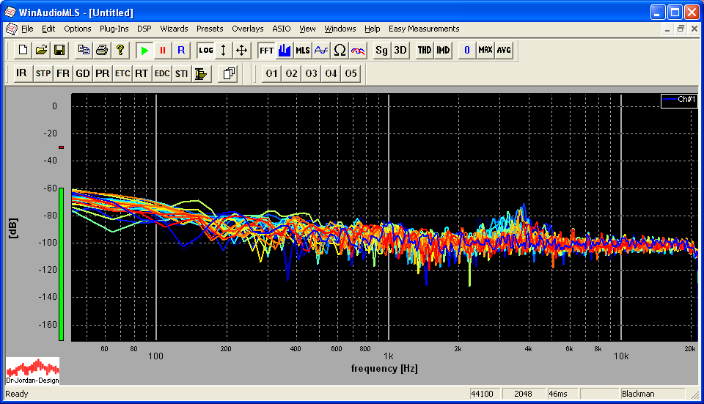Click the Print icon in toolbar
The width and height of the screenshot is (704, 404).
point(102,51)
